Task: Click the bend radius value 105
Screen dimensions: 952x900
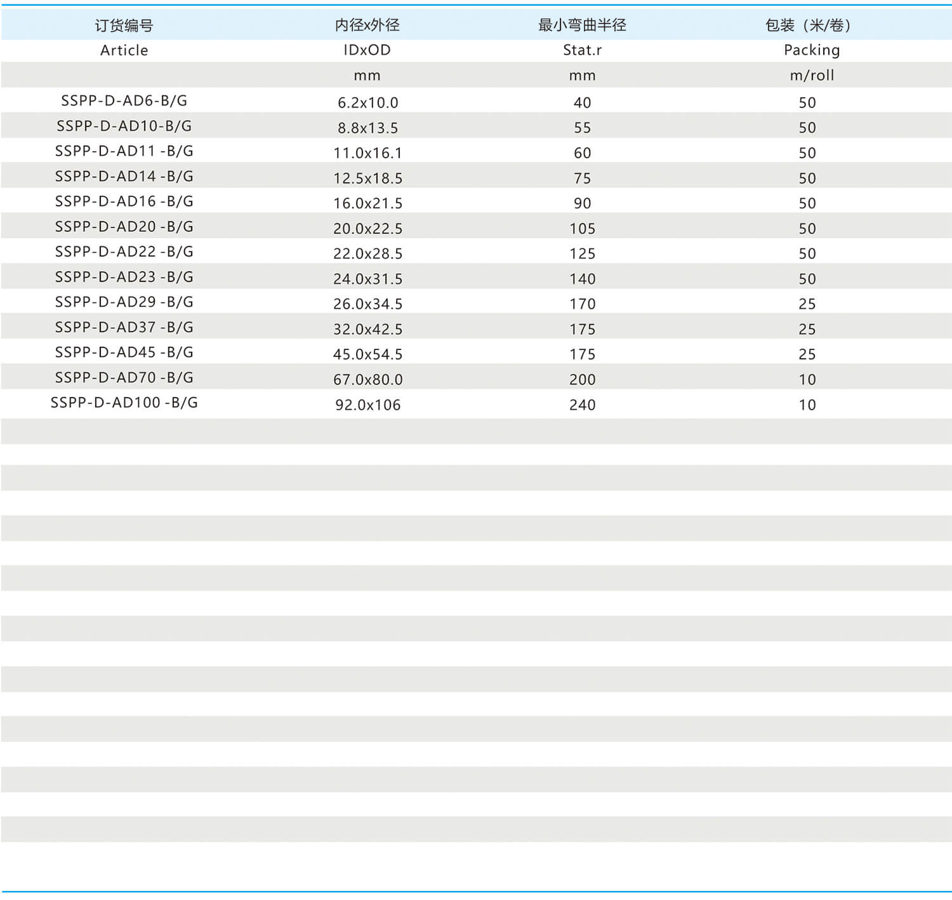Action: [x=582, y=228]
